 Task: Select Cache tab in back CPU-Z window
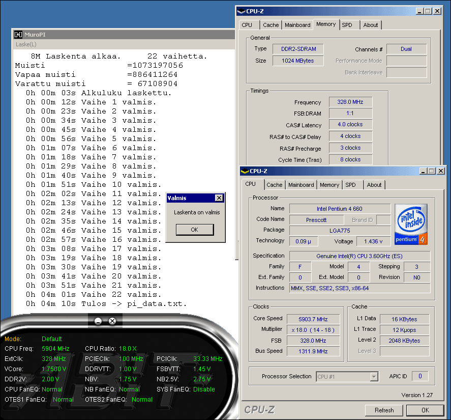(270, 25)
